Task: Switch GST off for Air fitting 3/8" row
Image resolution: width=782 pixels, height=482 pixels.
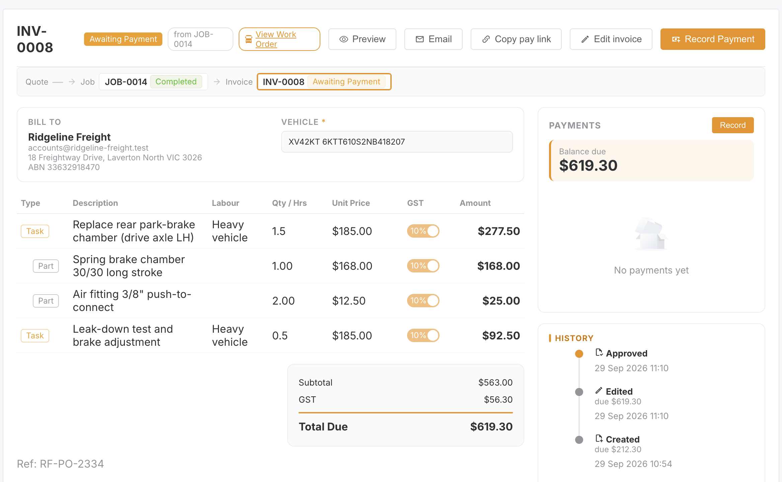Action: tap(423, 301)
